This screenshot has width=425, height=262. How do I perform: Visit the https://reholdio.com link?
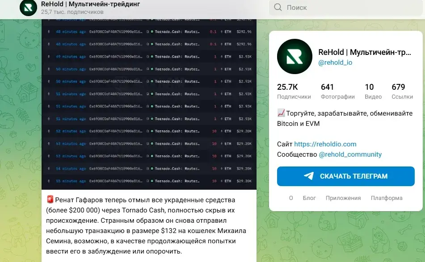[x=325, y=144]
